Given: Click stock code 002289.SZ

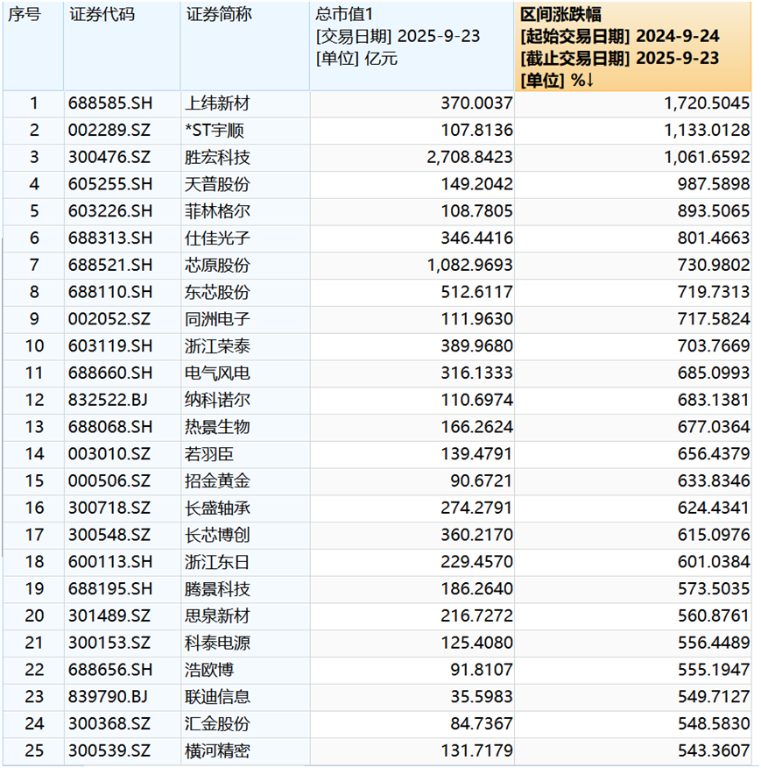Looking at the screenshot, I should tap(109, 131).
